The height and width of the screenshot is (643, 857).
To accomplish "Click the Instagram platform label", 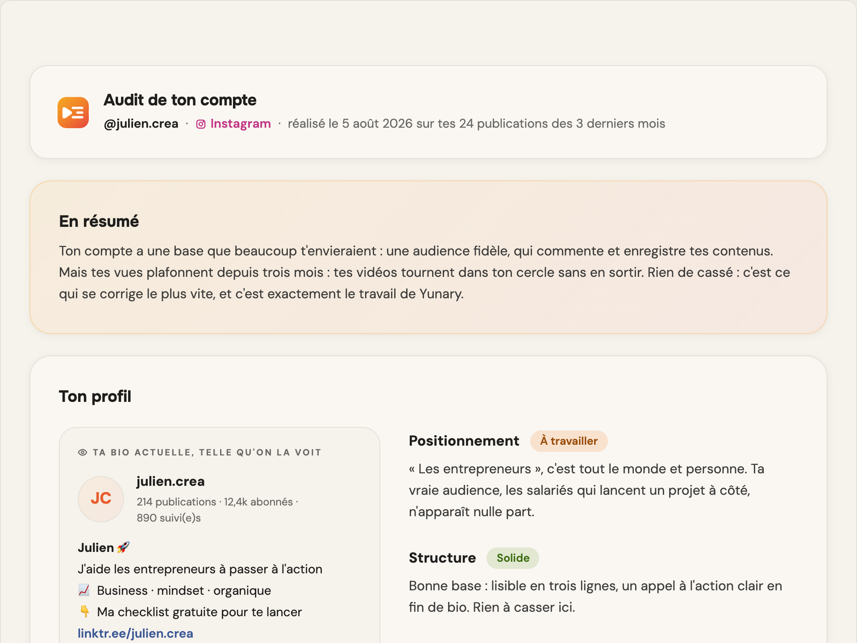I will tap(240, 124).
